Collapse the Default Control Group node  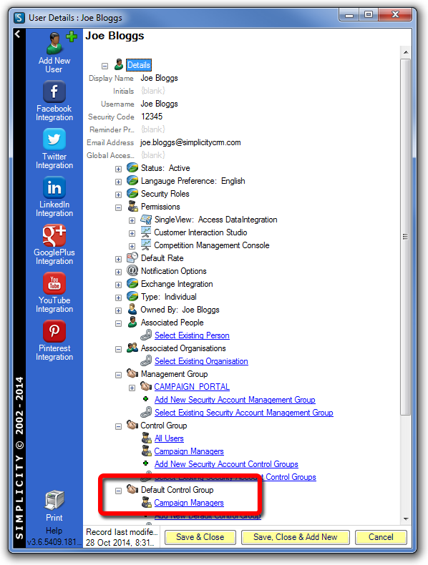(118, 491)
